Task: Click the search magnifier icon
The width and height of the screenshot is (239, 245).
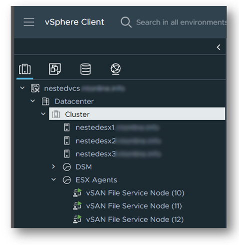Action: [126, 22]
